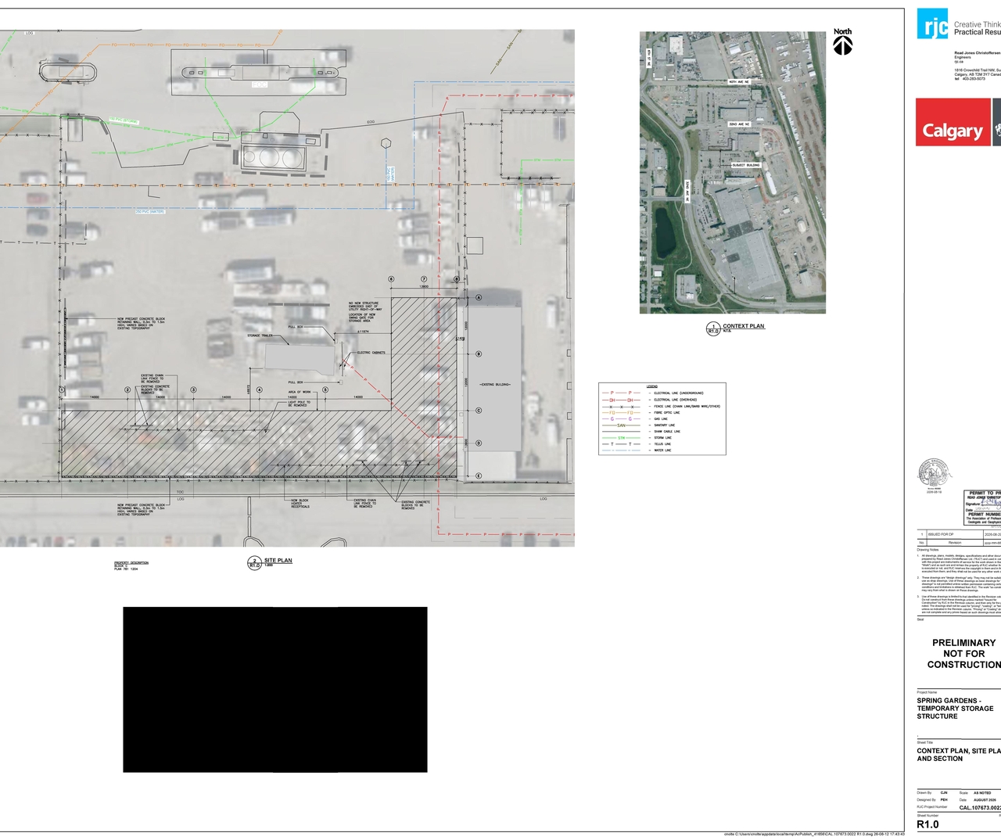
Task: Click the 'ELECTRIC CABINETS' label
Action: coord(371,353)
